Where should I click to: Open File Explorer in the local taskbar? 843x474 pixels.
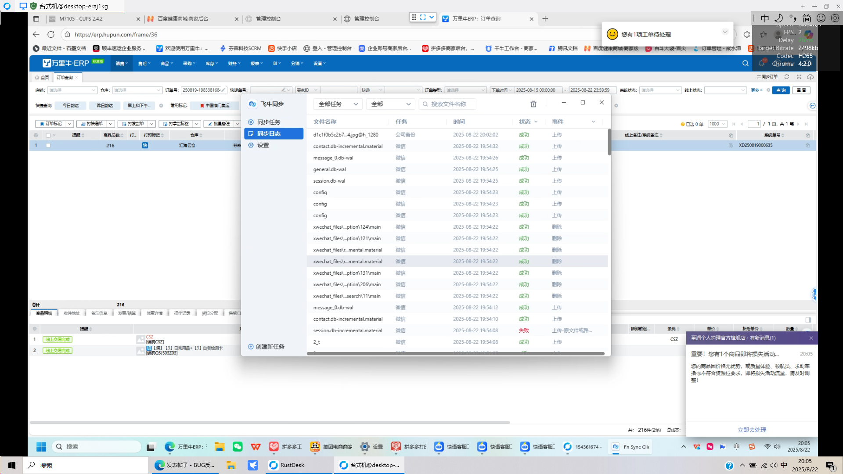[231, 465]
